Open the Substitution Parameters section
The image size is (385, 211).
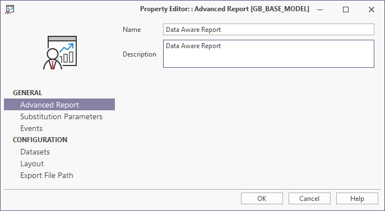click(61, 116)
